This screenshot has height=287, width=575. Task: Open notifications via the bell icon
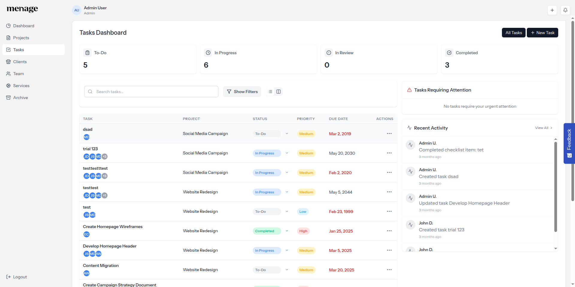[x=565, y=10]
